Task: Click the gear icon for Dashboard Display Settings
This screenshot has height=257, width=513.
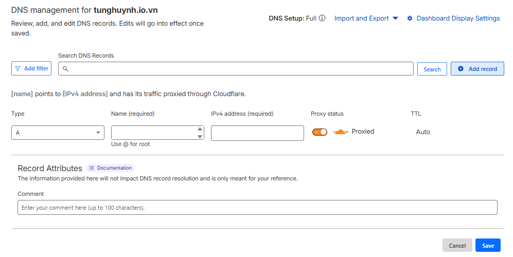Action: [410, 19]
